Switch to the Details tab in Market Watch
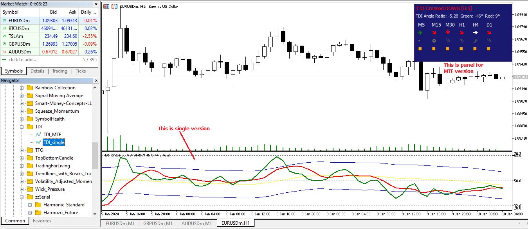528x229 pixels. (38, 71)
